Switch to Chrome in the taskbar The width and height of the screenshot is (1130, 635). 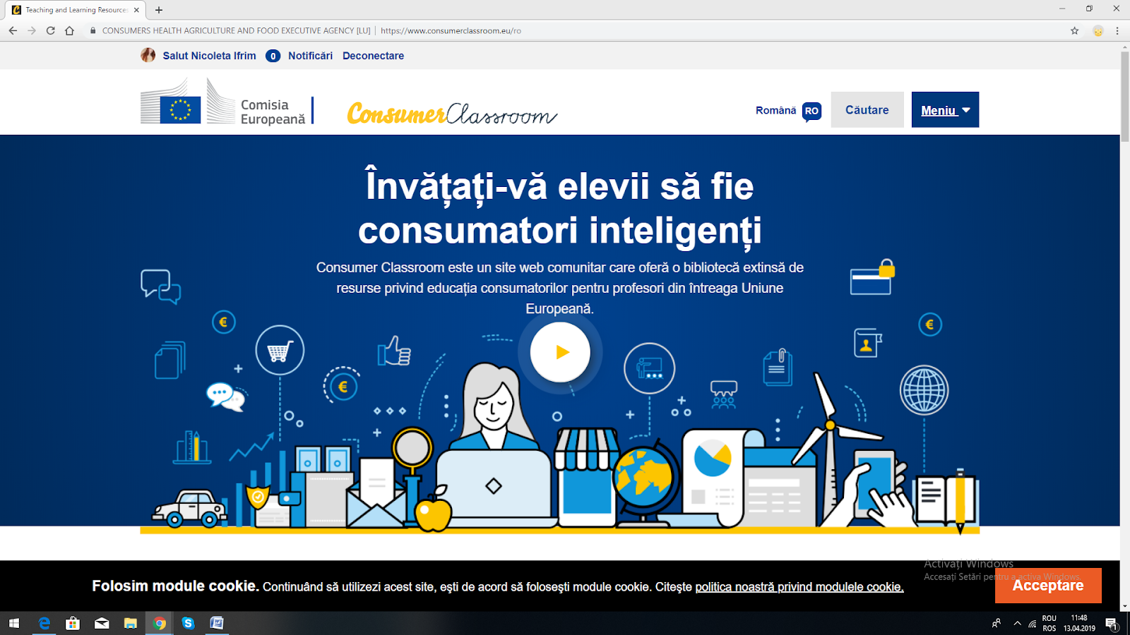click(x=160, y=623)
